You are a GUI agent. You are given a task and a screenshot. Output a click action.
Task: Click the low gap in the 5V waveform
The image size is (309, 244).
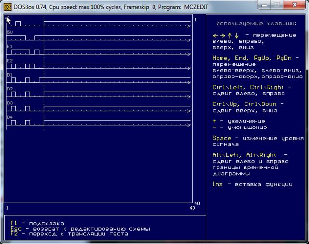click(30, 38)
